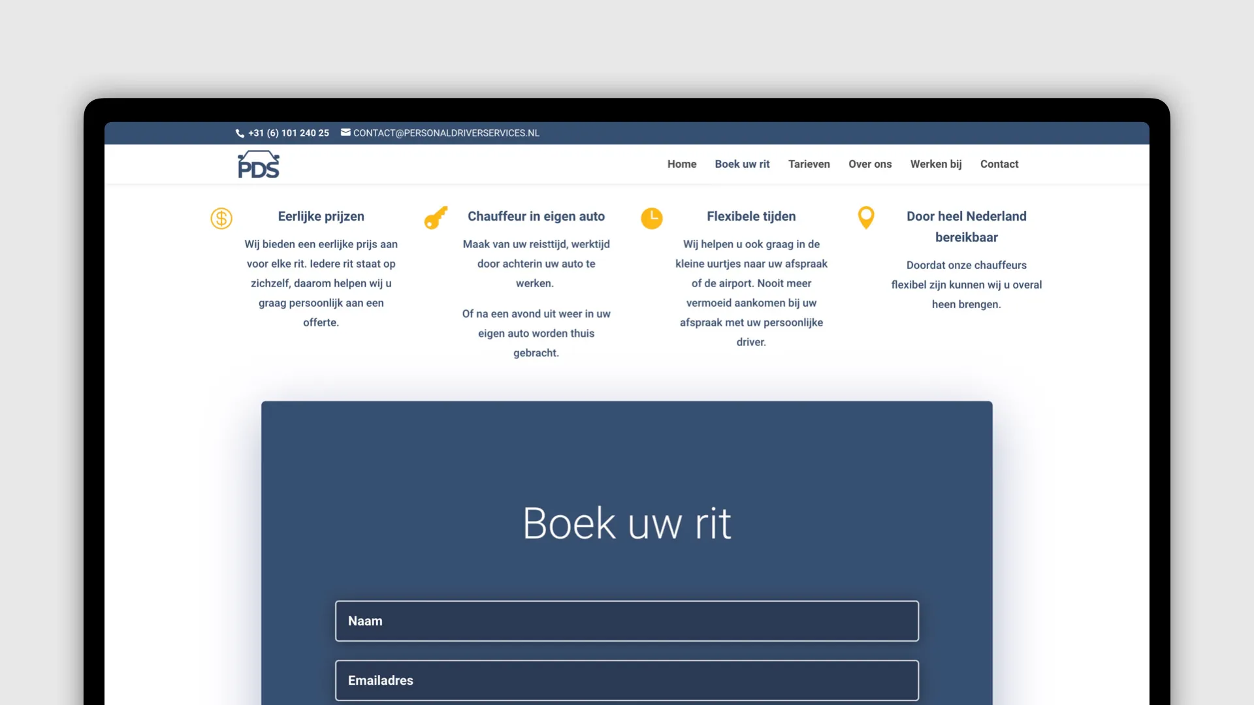Click the Chauffeur in eigen auto heading
Viewport: 1254px width, 705px height.
[x=536, y=217]
